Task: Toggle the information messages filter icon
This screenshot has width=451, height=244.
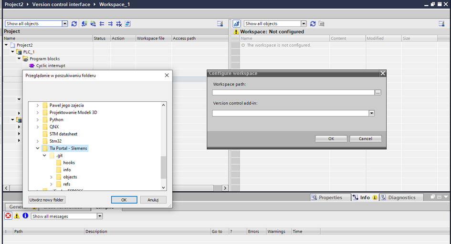Action: click(x=25, y=216)
